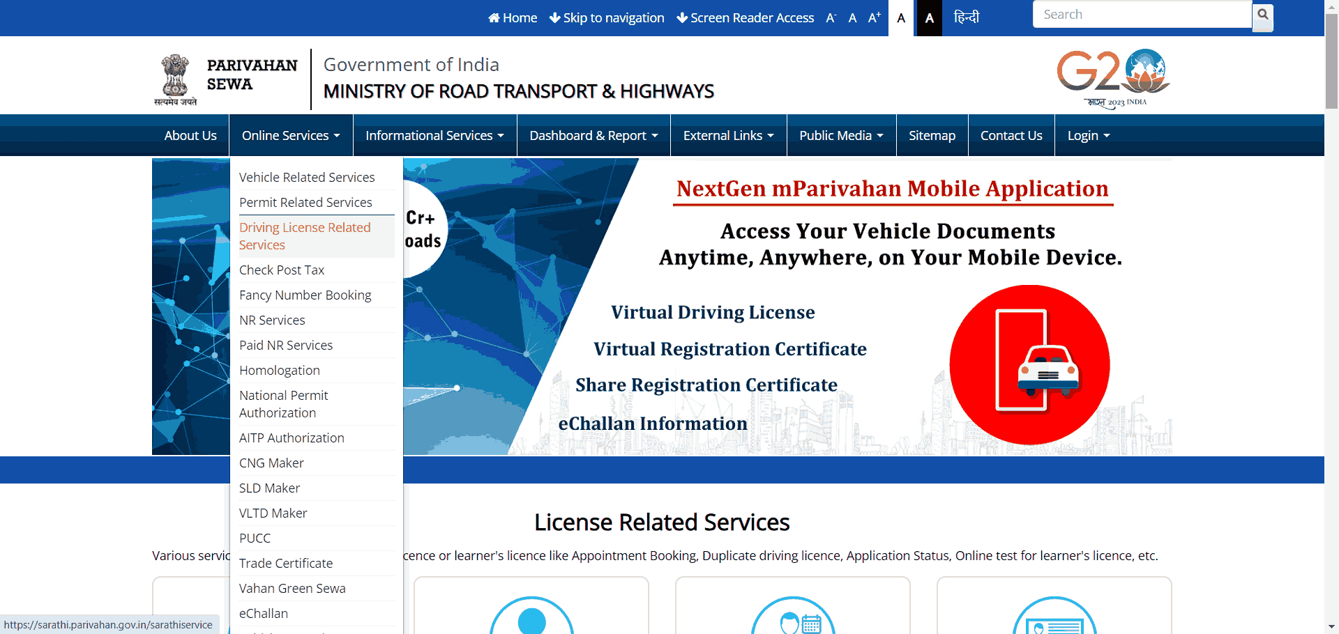Screen dimensions: 1339x634
Task: Click the red mParivahan car phone icon
Action: coord(1029,364)
